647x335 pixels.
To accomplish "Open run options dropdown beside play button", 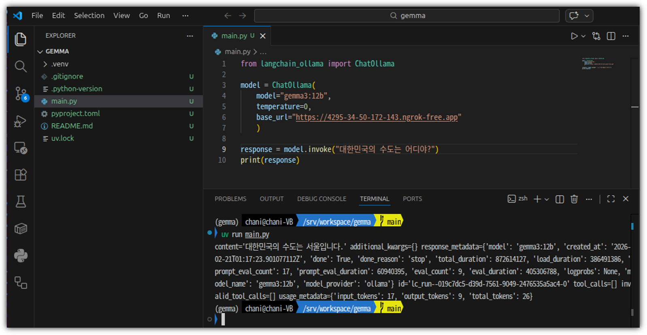I will pyautogui.click(x=583, y=36).
